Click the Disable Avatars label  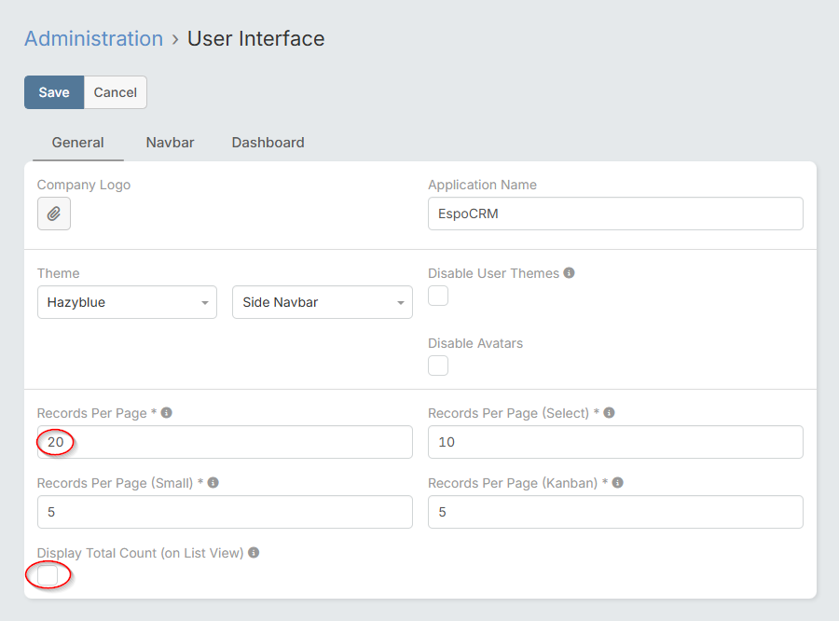pos(475,343)
